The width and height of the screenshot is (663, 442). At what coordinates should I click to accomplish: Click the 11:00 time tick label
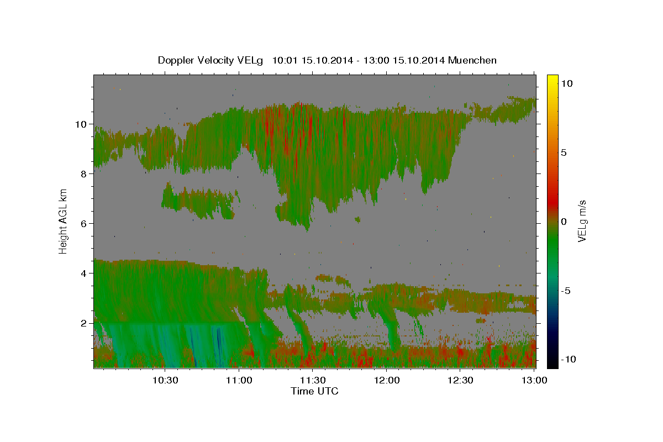(239, 380)
